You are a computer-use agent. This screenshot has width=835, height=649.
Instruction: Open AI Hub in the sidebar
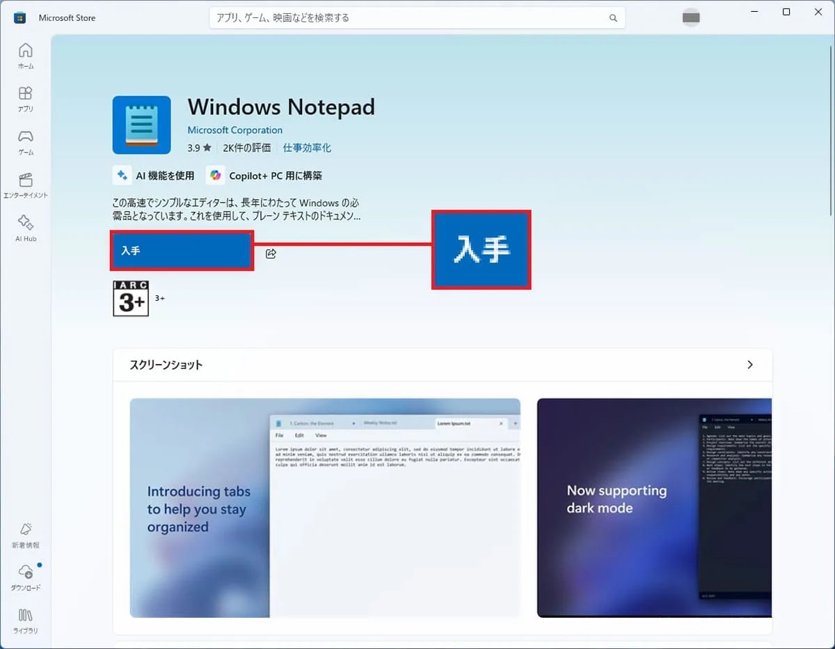26,228
